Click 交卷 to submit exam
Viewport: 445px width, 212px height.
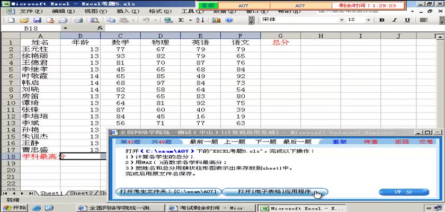[x=426, y=142]
